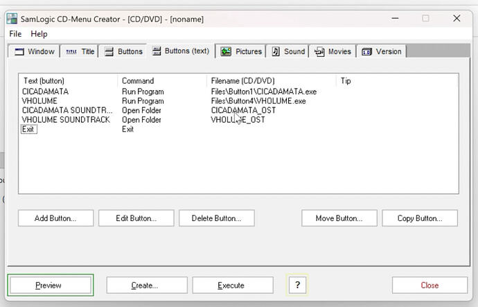478x307 pixels.
Task: Click the Title tab icon
Action: pos(71,52)
